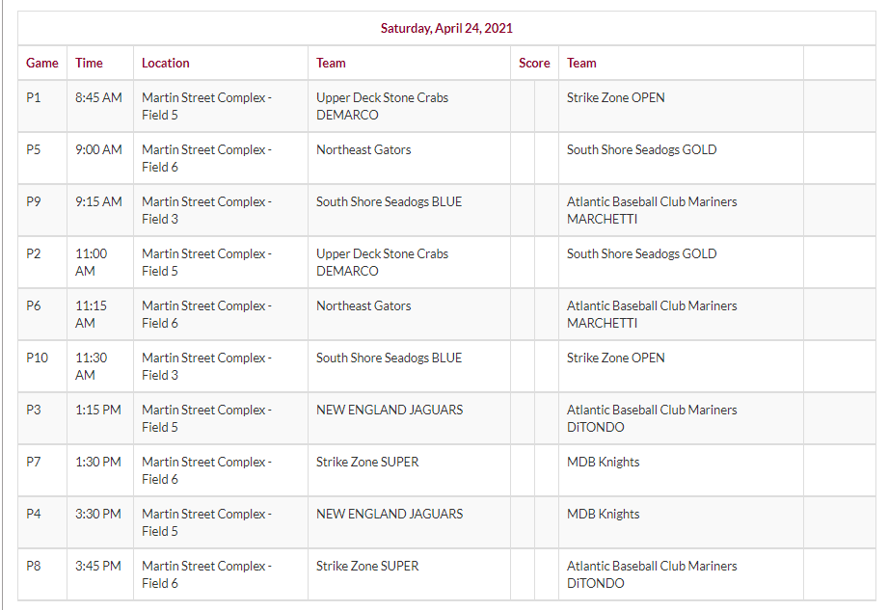Select Atlantic Baseball Club Mariners MARCHETTI in game P9
Image resolution: width=888 pixels, height=610 pixels.
pyautogui.click(x=651, y=210)
